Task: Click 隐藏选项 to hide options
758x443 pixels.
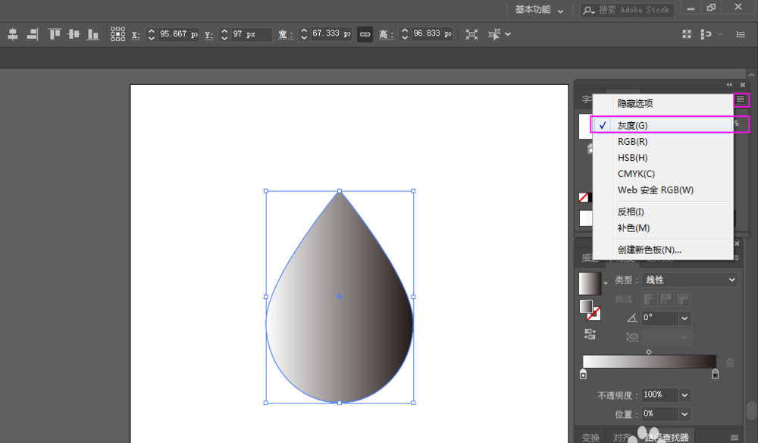Action: point(634,104)
